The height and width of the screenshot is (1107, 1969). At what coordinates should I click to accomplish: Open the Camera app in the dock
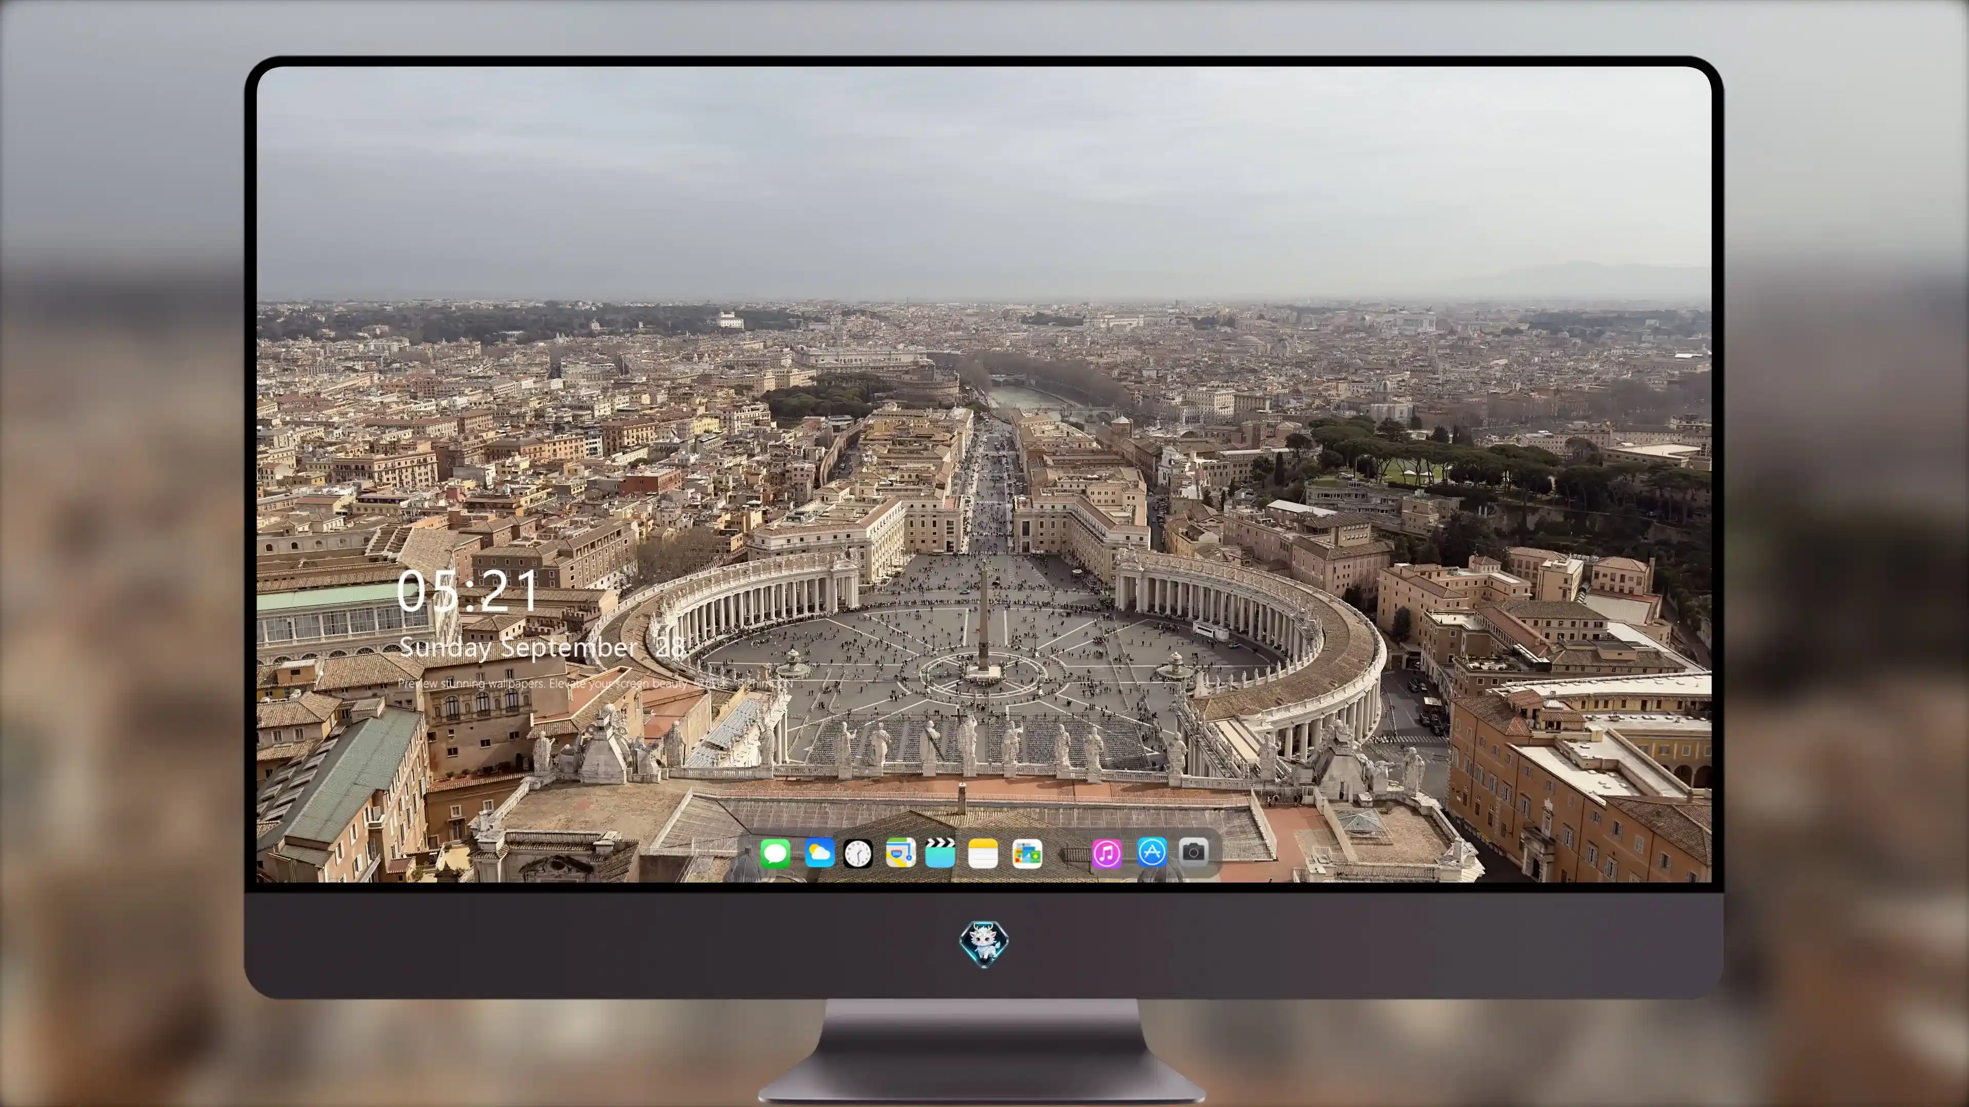(x=1194, y=852)
